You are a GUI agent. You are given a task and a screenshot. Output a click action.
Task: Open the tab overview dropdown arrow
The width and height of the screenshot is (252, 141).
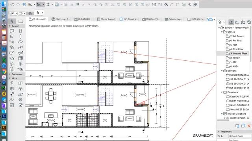tap(214, 19)
